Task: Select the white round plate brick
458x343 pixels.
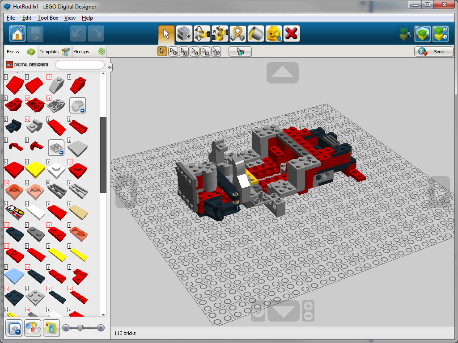Action: coord(56,170)
